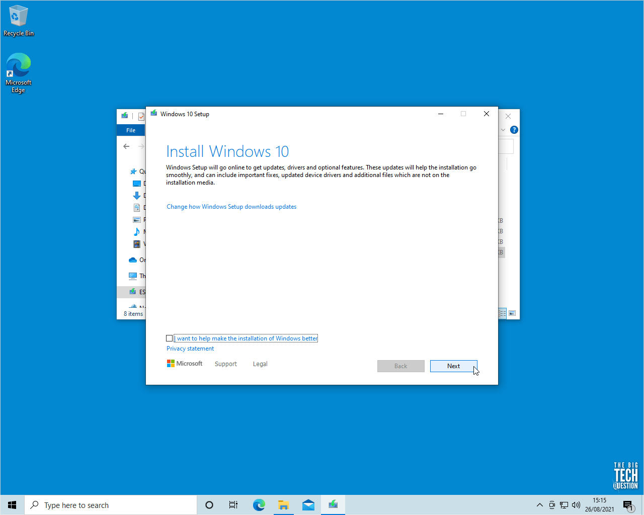
Task: Close the Windows 10 Setup window
Action: tap(487, 114)
